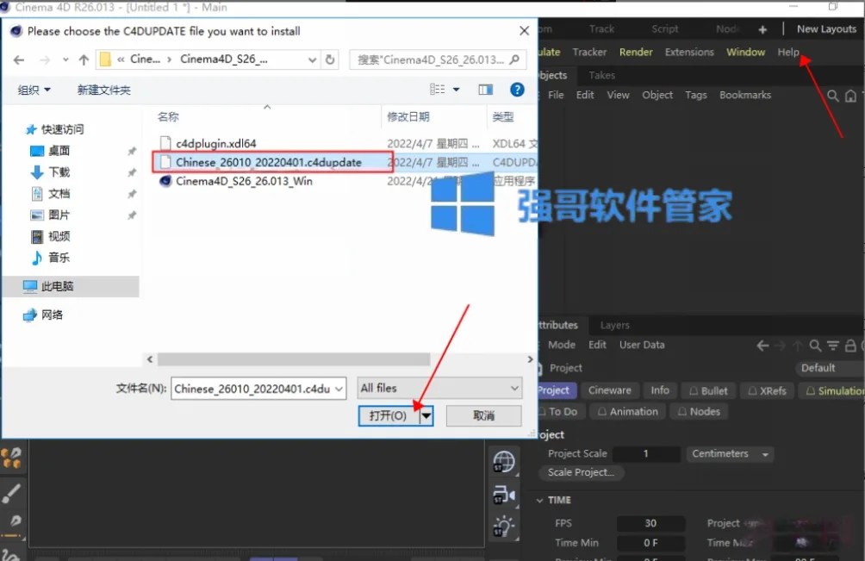Open Tags menu in Objects manager
Screen dimensions: 865x561
coord(695,95)
